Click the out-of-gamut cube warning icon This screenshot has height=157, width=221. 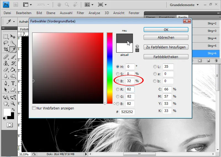coord(137,46)
